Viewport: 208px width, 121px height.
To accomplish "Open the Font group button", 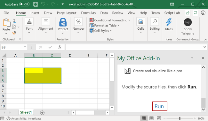I will 29,26.
